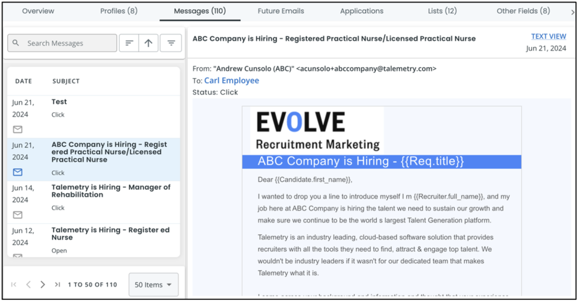
Task: Click the blue ABC Company is Hiring banner
Action: coord(382,162)
